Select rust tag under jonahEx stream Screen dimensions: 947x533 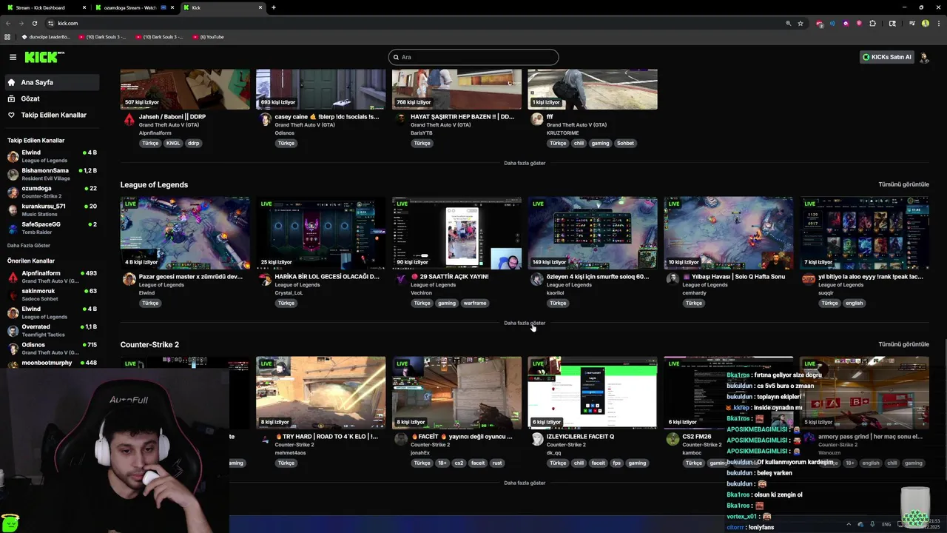point(497,463)
